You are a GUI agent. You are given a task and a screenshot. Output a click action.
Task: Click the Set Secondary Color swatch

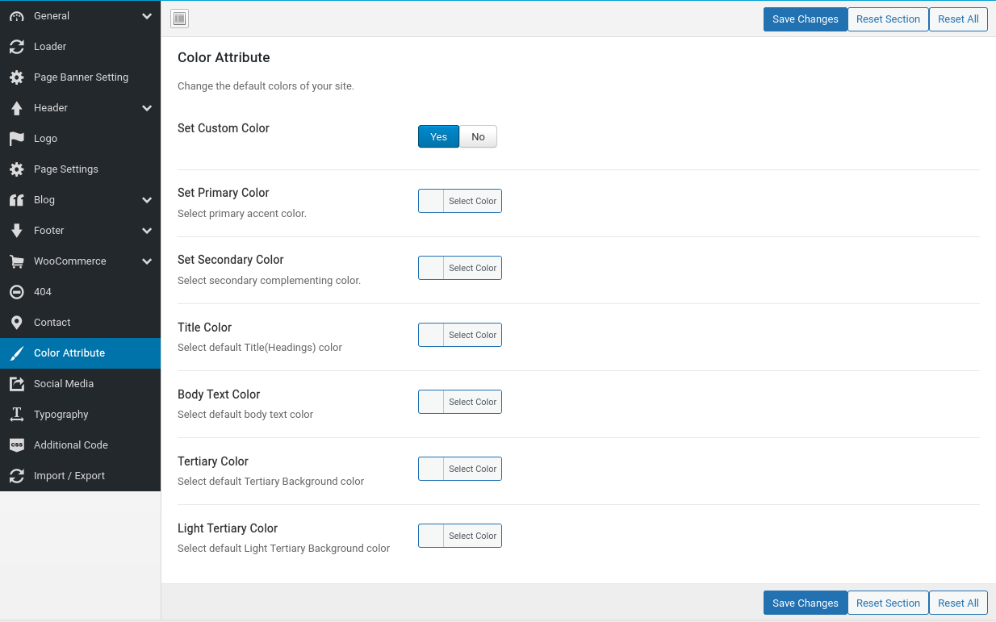click(x=431, y=268)
